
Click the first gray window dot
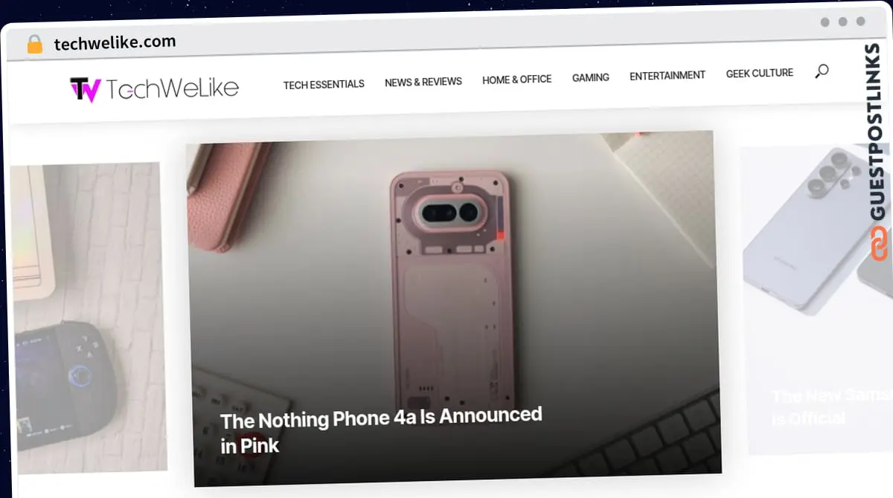[825, 22]
